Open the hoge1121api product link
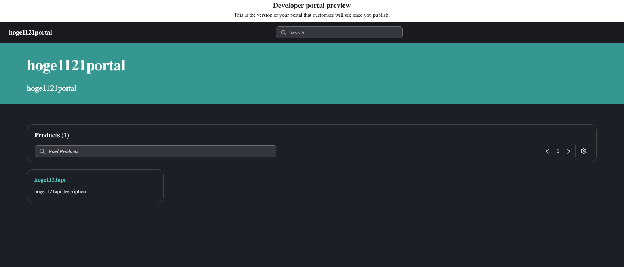 pyautogui.click(x=50, y=180)
